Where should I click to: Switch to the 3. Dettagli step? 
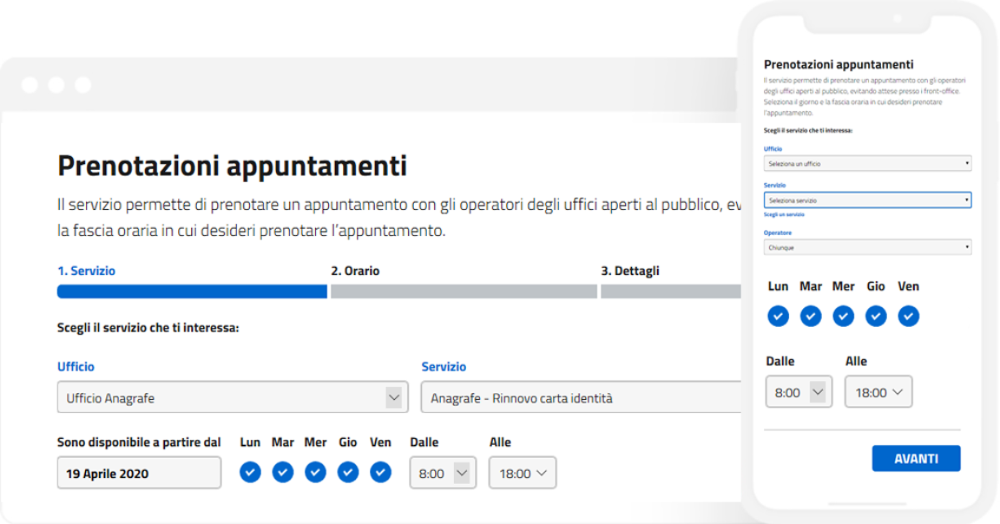point(630,271)
